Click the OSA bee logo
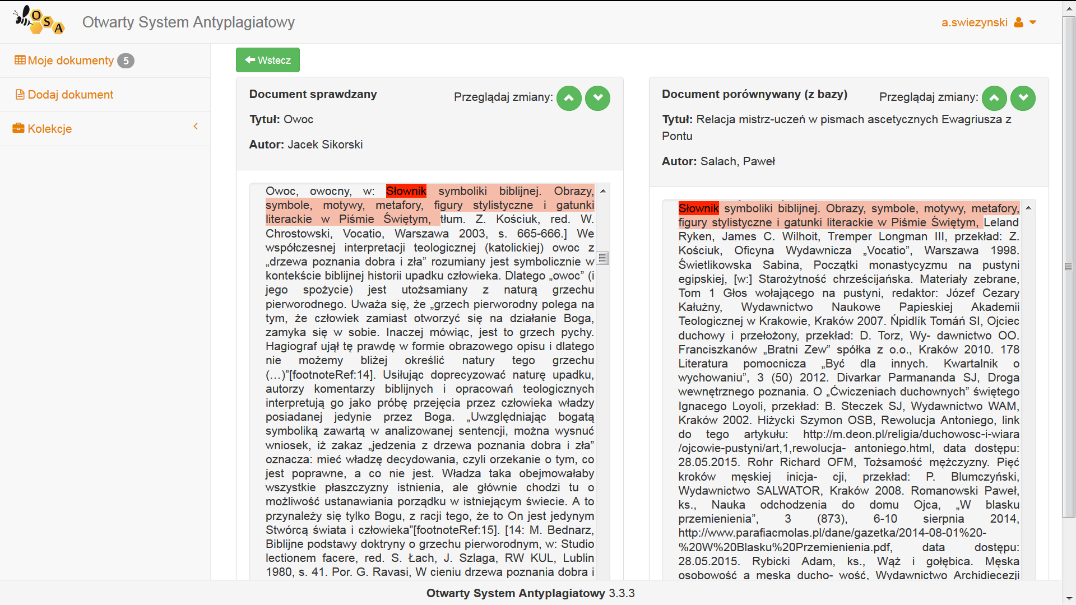The image size is (1076, 605). [x=39, y=20]
